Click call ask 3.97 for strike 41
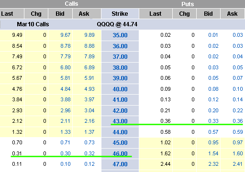 [x=89, y=99]
